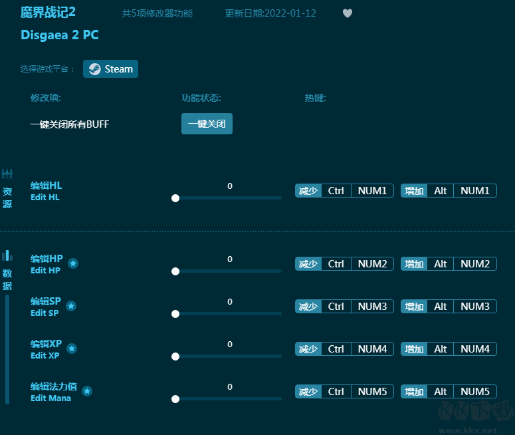Click the Edit HL slider handle
This screenshot has width=515, height=435.
(x=175, y=198)
